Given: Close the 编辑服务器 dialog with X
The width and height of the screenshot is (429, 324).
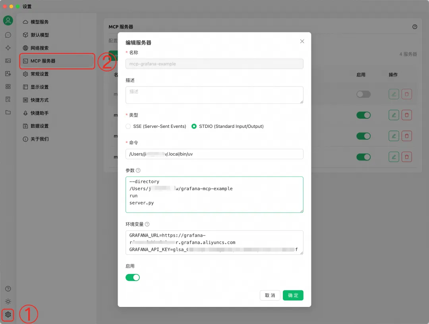Looking at the screenshot, I should (x=302, y=41).
